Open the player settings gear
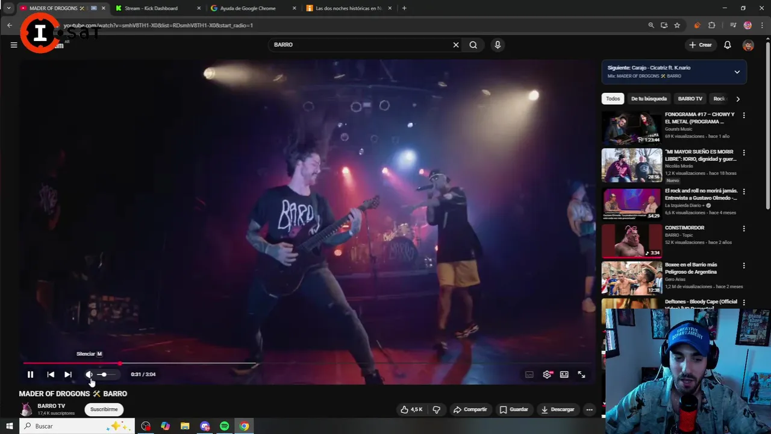771x434 pixels. click(x=547, y=374)
